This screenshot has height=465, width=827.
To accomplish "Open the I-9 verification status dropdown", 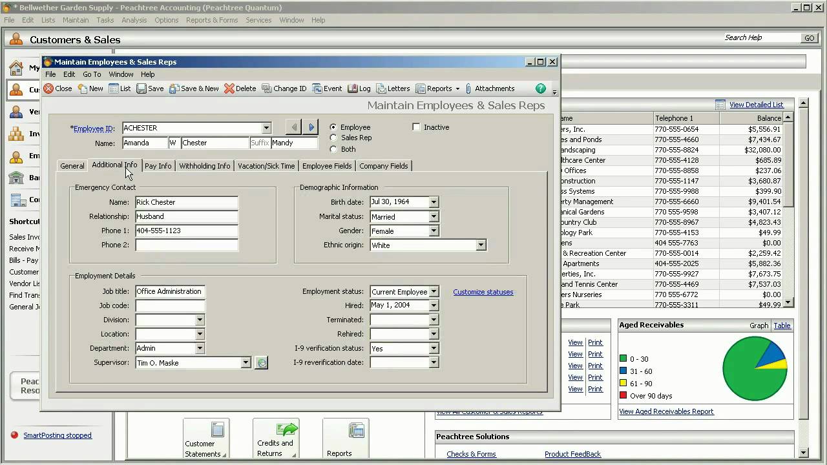I will (x=434, y=349).
